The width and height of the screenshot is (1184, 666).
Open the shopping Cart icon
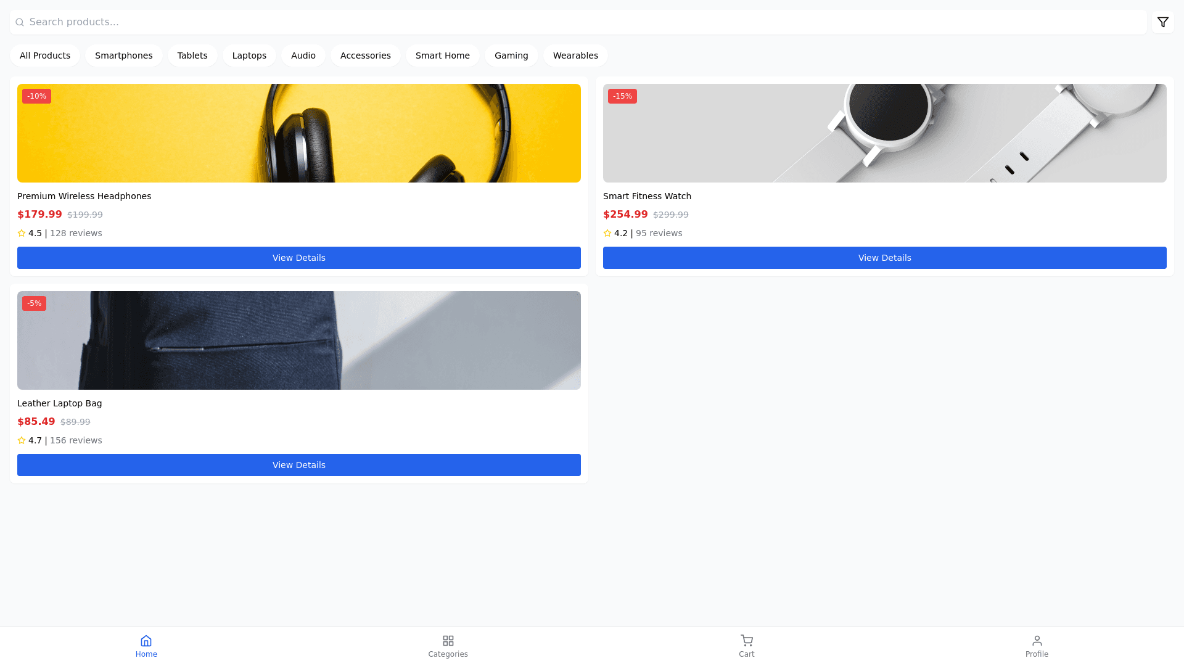pyautogui.click(x=746, y=641)
